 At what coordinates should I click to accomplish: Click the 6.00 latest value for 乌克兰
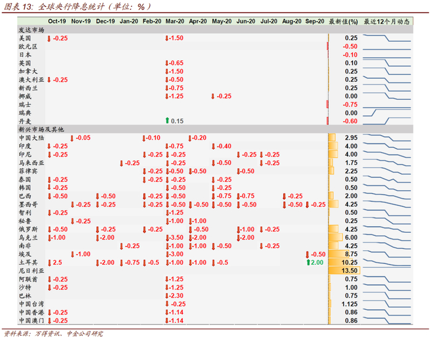point(351,237)
